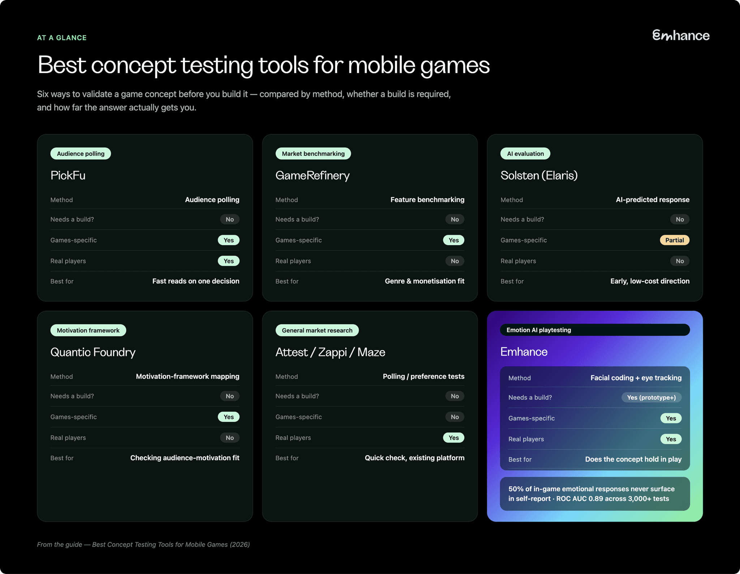The height and width of the screenshot is (574, 740).
Task: Click Quantic Foundry's Needs a build 'No' badge
Action: 230,396
